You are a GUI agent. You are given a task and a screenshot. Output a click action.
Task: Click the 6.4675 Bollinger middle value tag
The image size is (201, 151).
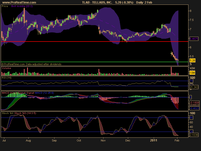(x=194, y=39)
